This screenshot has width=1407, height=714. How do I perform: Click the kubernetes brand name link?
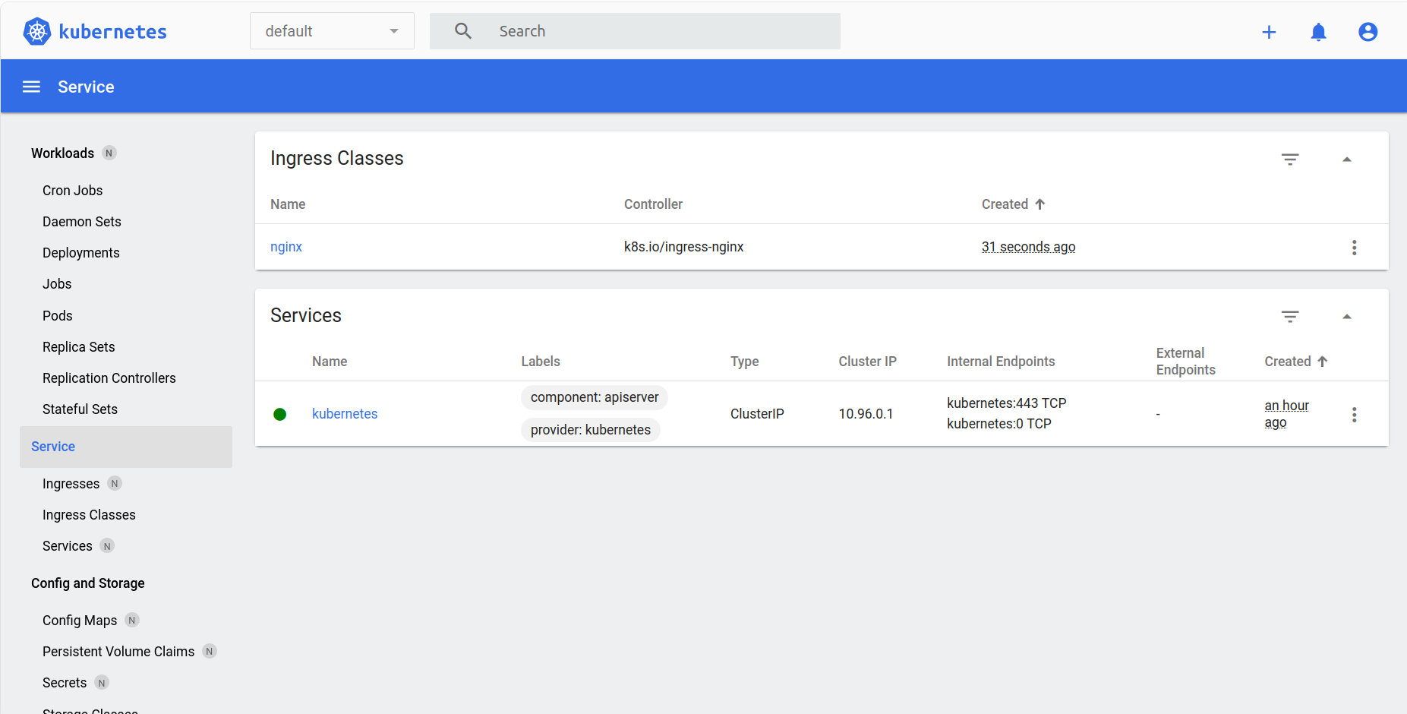point(112,32)
